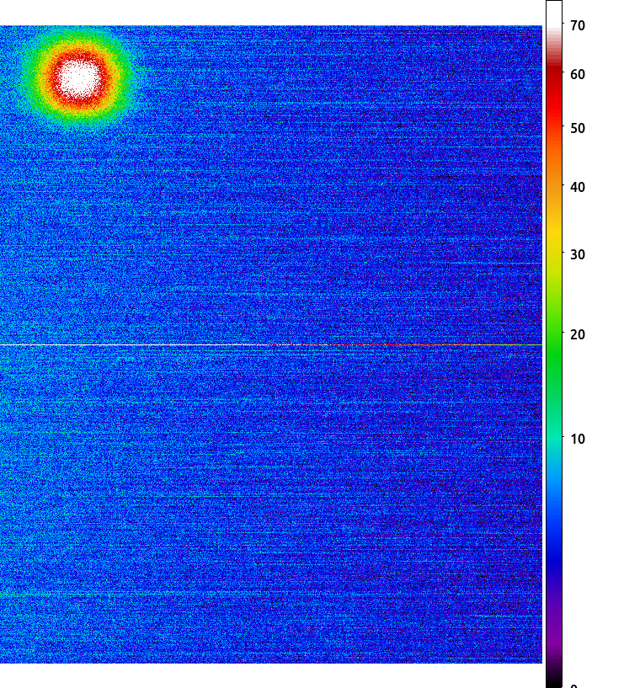Image resolution: width=640 pixels, height=688 pixels.
Task: Select the 20 tick label on colorbar
Action: pos(578,335)
